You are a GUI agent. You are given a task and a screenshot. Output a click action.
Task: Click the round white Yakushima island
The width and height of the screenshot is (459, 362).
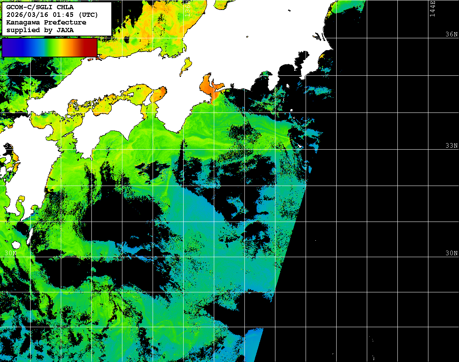coord(16,245)
